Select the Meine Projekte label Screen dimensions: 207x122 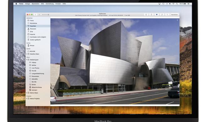pos(35,99)
